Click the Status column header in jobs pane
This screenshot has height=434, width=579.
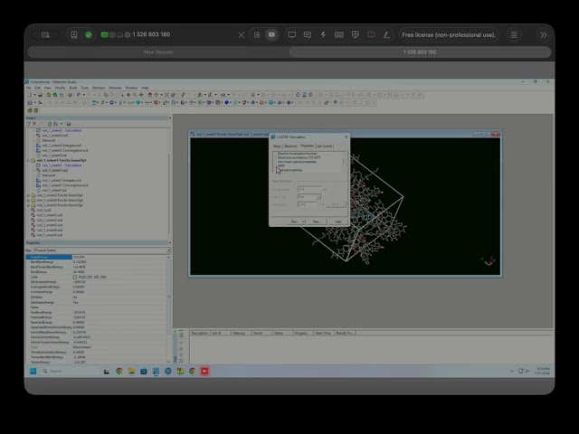282,333
